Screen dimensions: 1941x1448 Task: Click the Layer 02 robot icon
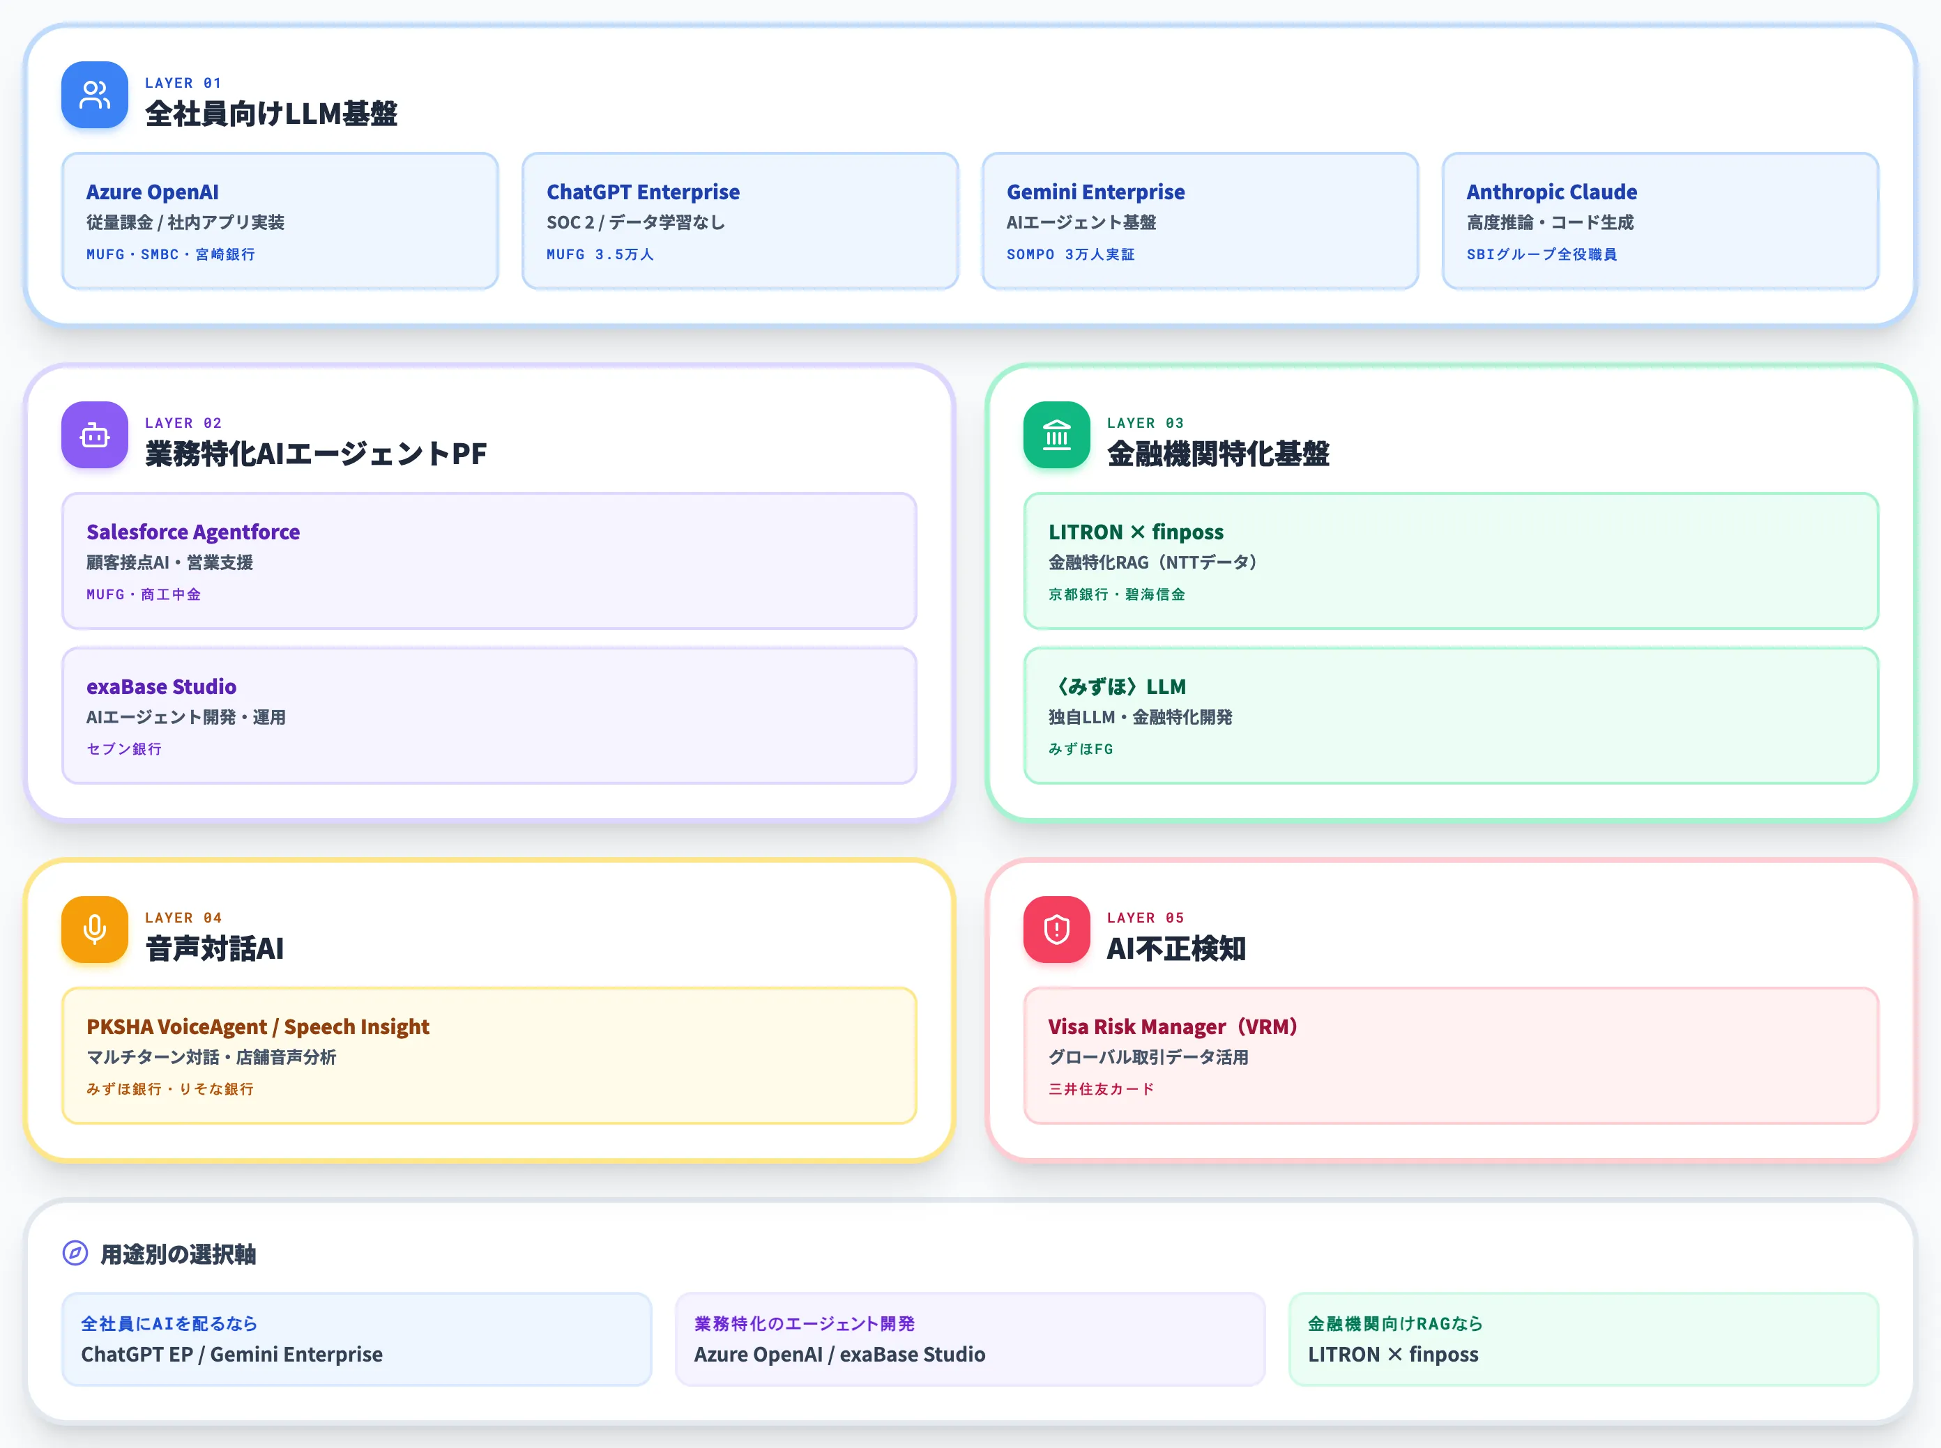click(x=95, y=435)
